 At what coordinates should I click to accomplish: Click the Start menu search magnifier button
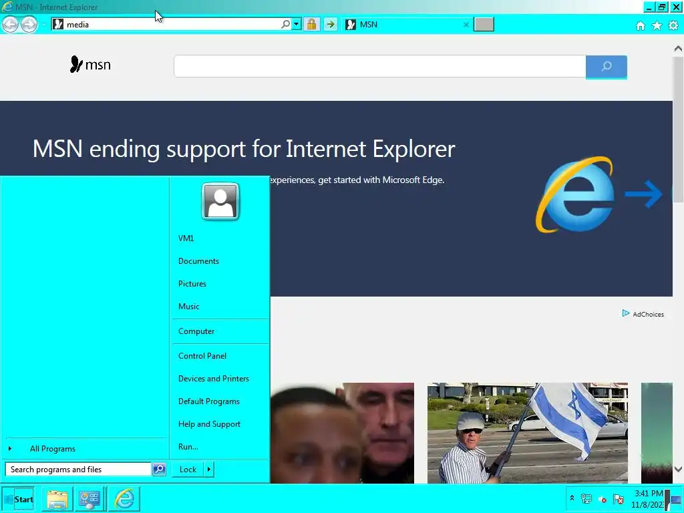coord(159,470)
